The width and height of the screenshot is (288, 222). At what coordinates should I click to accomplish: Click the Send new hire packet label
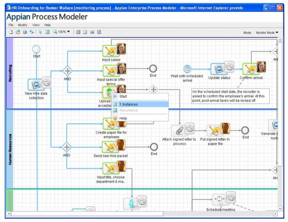[x=111, y=156]
